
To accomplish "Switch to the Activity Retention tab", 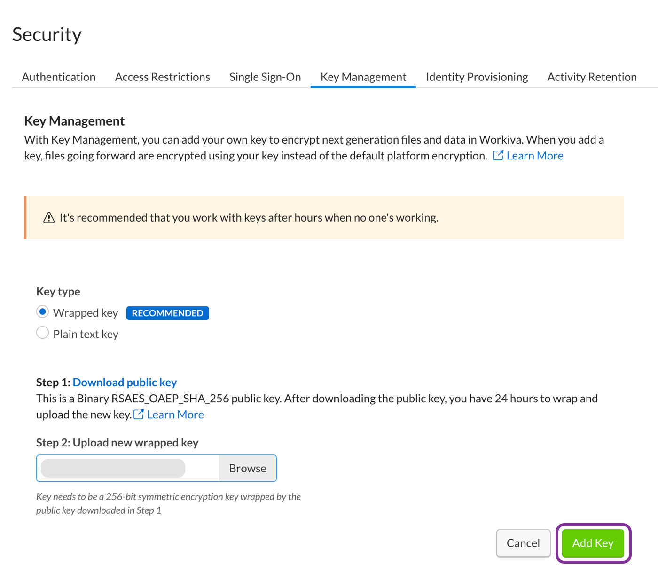I will pos(592,77).
